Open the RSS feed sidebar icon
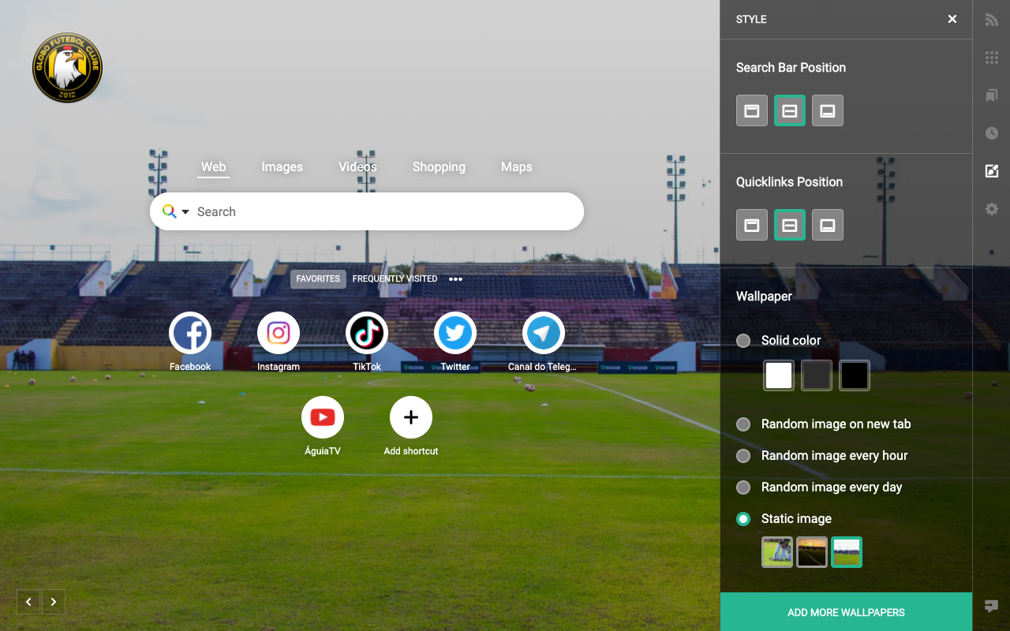This screenshot has width=1010, height=631. coord(992,20)
